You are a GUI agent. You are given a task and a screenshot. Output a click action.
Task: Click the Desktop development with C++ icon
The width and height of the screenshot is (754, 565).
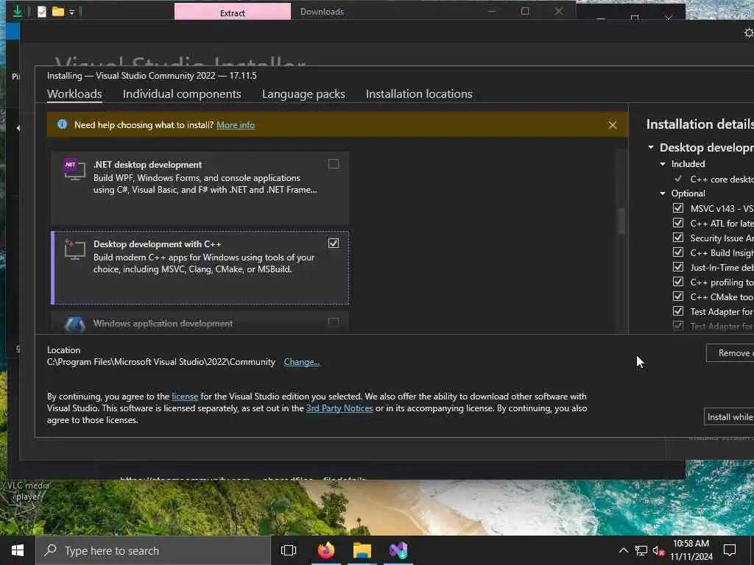click(74, 249)
